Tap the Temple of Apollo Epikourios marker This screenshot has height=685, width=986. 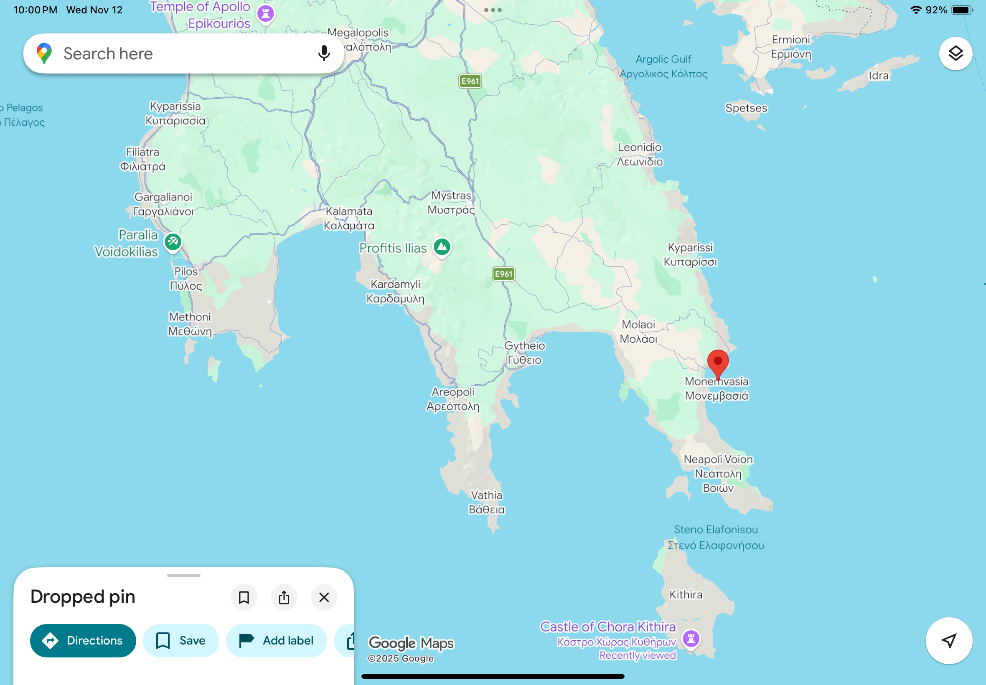266,13
